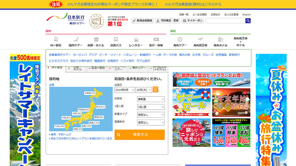The width and height of the screenshot is (296, 166).
Task: Open 店舗一覧 link
Action: [x=184, y=14]
